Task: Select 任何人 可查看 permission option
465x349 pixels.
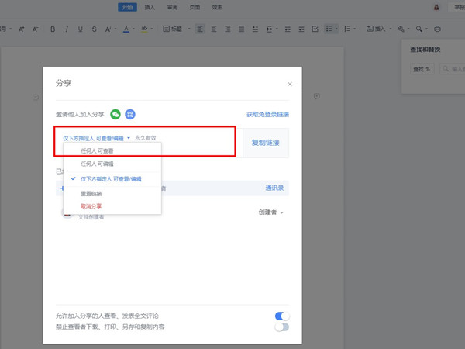Action: 97,150
